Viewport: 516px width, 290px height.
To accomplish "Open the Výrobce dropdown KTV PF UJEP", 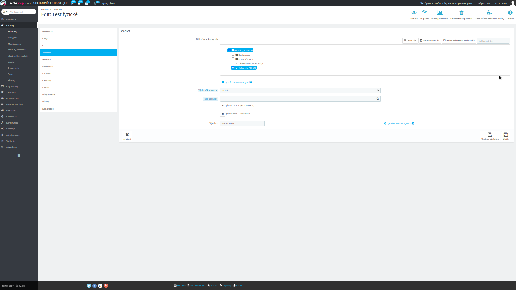I will tap(242, 124).
